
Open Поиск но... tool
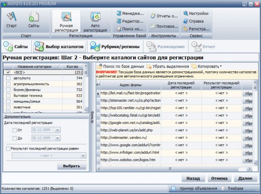(130, 29)
